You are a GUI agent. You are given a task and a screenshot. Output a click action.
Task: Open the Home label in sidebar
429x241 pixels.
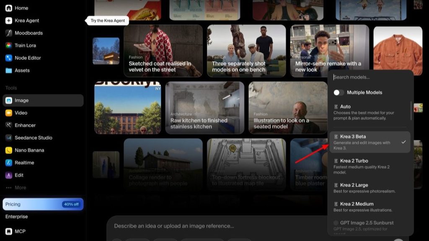(21, 8)
